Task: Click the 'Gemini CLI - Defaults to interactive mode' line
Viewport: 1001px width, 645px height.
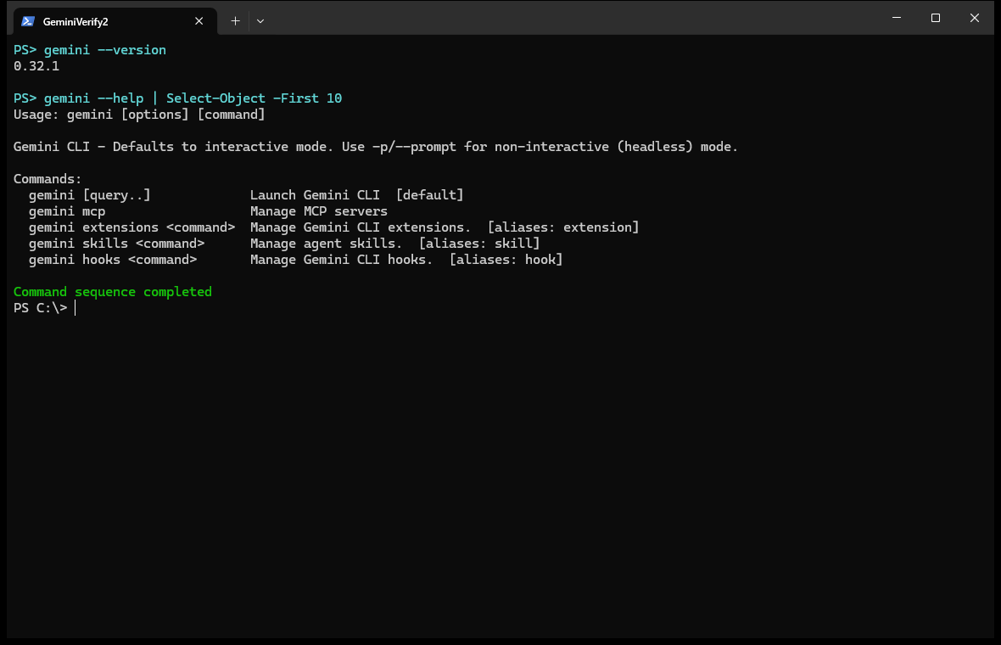Action: [x=375, y=147]
